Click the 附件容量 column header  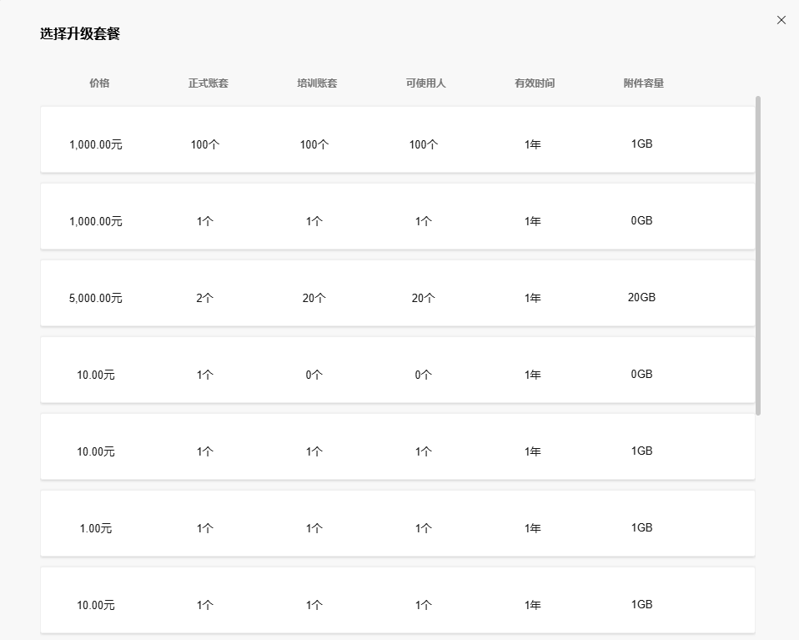point(643,83)
